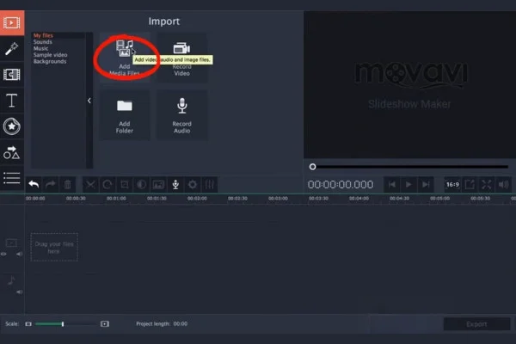516x344 pixels.
Task: Open the Titles text tab
Action: 12,101
